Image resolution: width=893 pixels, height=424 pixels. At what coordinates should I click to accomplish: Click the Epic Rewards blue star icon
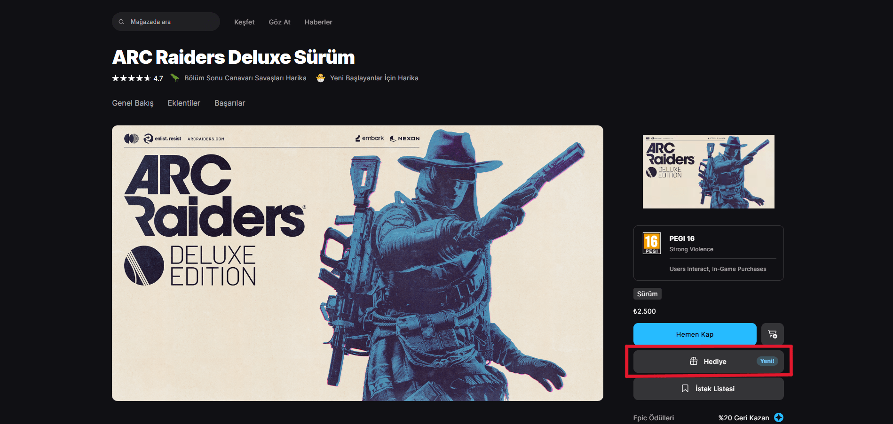[779, 417]
